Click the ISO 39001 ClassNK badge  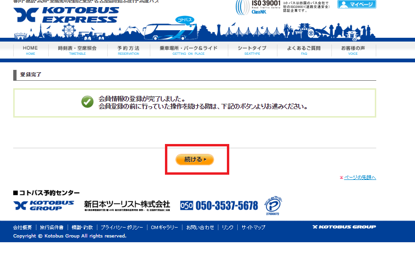[258, 8]
